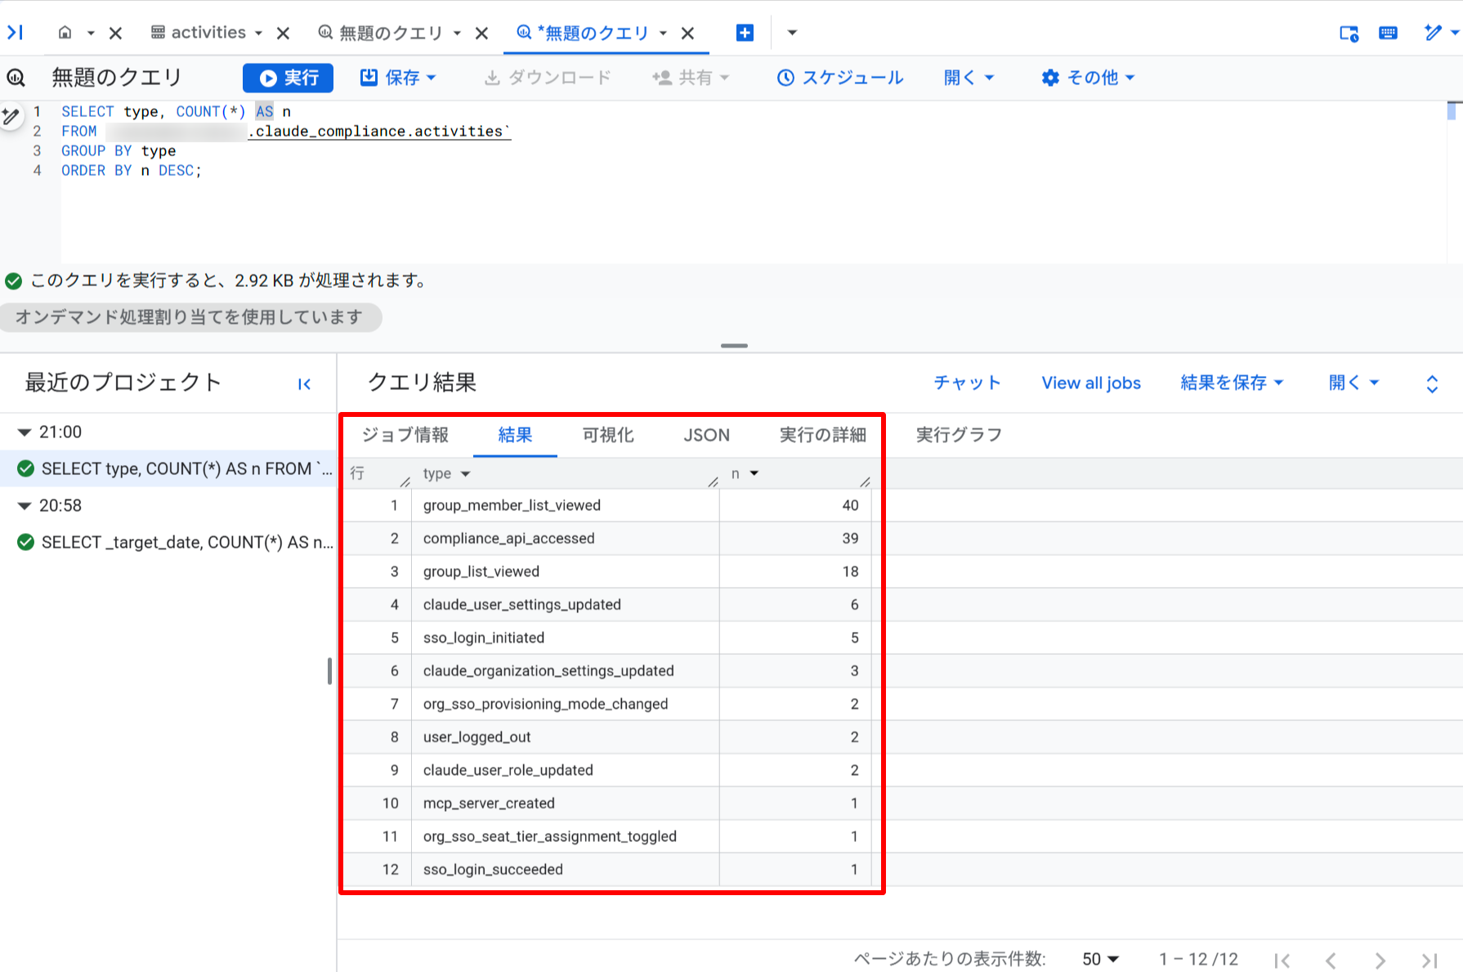Close the activities tab
Viewport: 1463px width, 972px height.
tap(283, 33)
